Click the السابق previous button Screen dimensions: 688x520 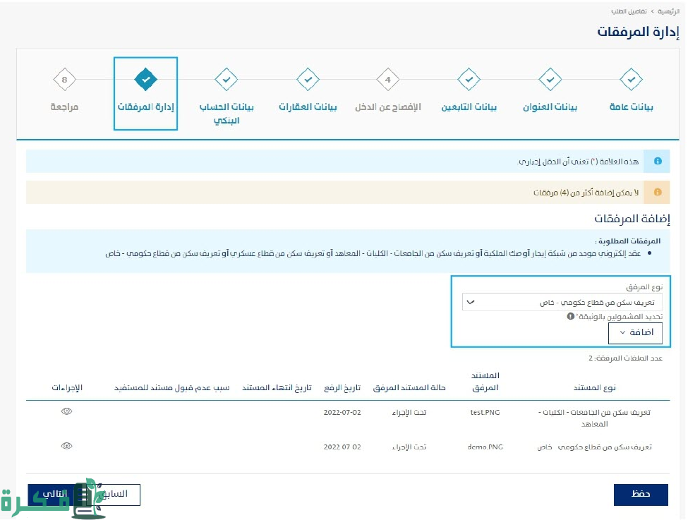pos(113,495)
